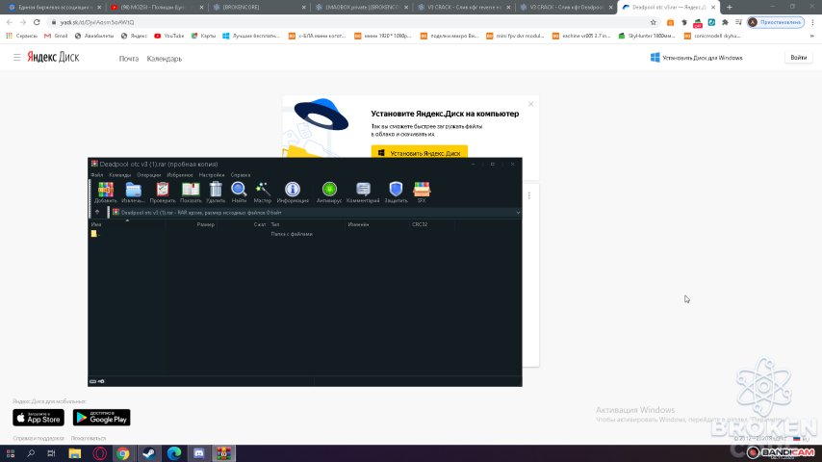Click the Защитить (Protect) shield icon
Screen dimensions: 822x462
396,192
